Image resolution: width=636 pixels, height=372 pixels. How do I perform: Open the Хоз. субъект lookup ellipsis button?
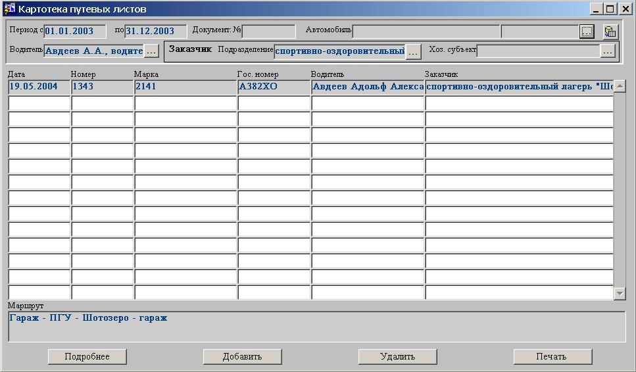[608, 51]
